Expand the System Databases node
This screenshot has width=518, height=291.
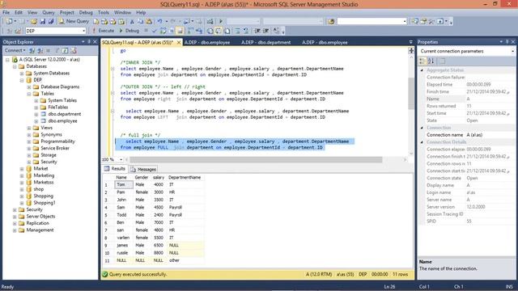click(22, 74)
